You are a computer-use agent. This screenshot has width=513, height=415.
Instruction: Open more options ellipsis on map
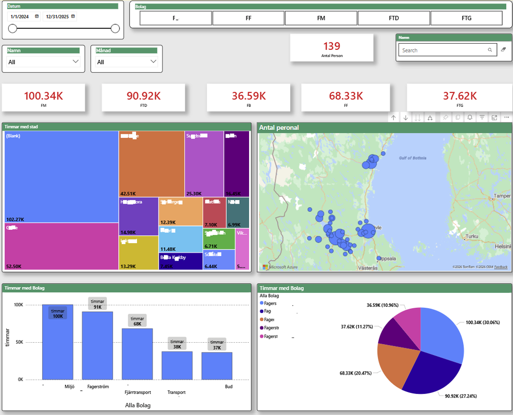point(506,117)
